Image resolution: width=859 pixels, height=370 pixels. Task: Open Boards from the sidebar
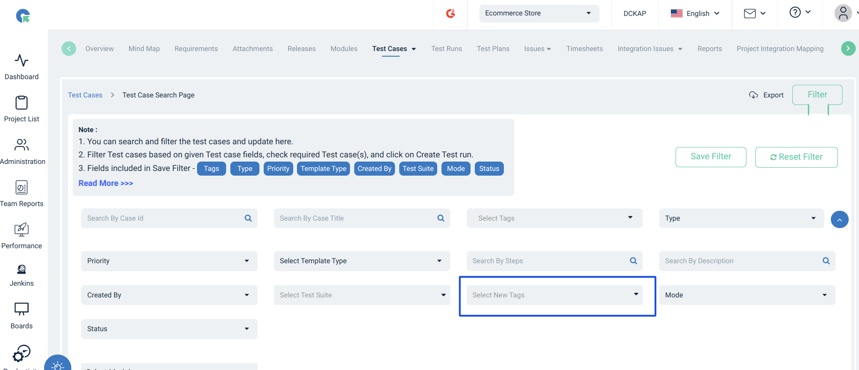point(22,316)
